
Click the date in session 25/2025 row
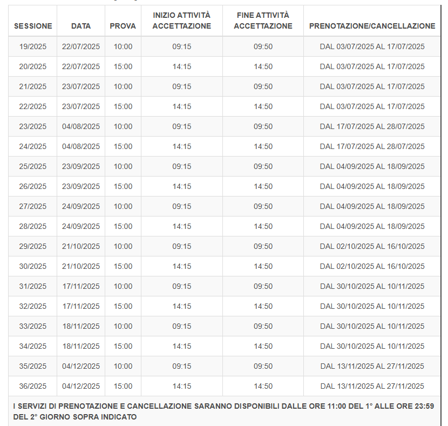(81, 166)
